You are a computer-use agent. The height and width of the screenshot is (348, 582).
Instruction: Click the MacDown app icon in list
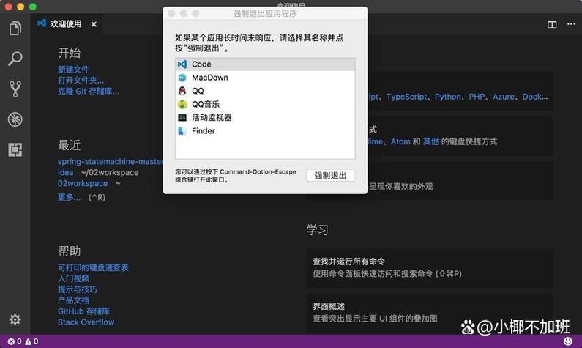[182, 78]
